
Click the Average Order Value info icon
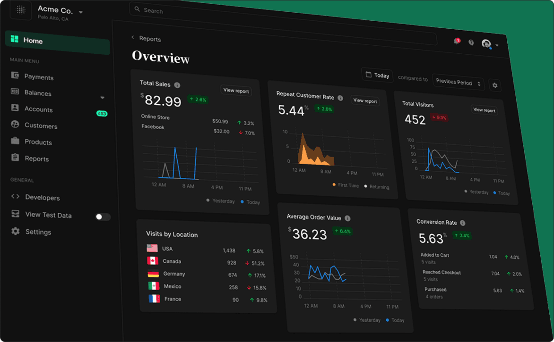click(347, 218)
